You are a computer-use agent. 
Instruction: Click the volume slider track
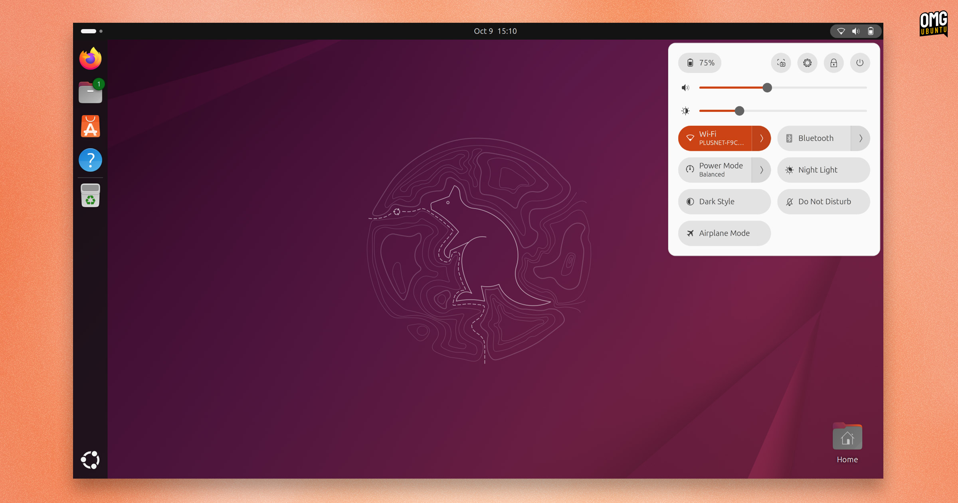click(x=783, y=87)
